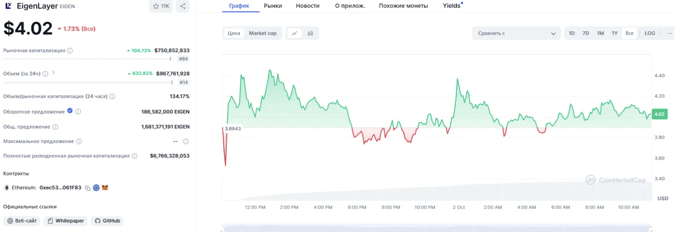Open the Сравнить с dropdown
The width and height of the screenshot is (688, 232).
tap(516, 33)
